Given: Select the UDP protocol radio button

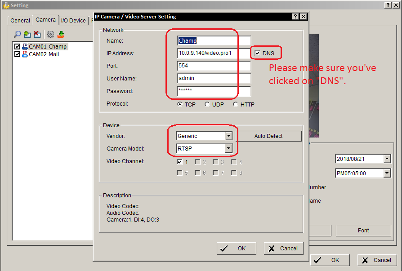Looking at the screenshot, I should [x=207, y=104].
